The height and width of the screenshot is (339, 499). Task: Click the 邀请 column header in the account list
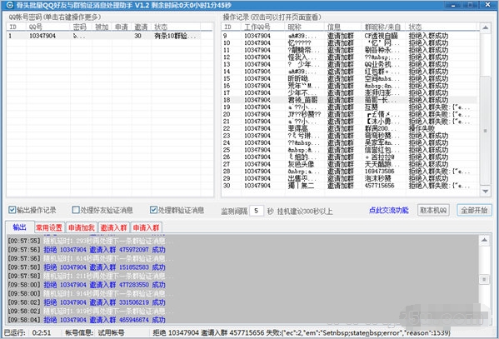[x=141, y=27]
